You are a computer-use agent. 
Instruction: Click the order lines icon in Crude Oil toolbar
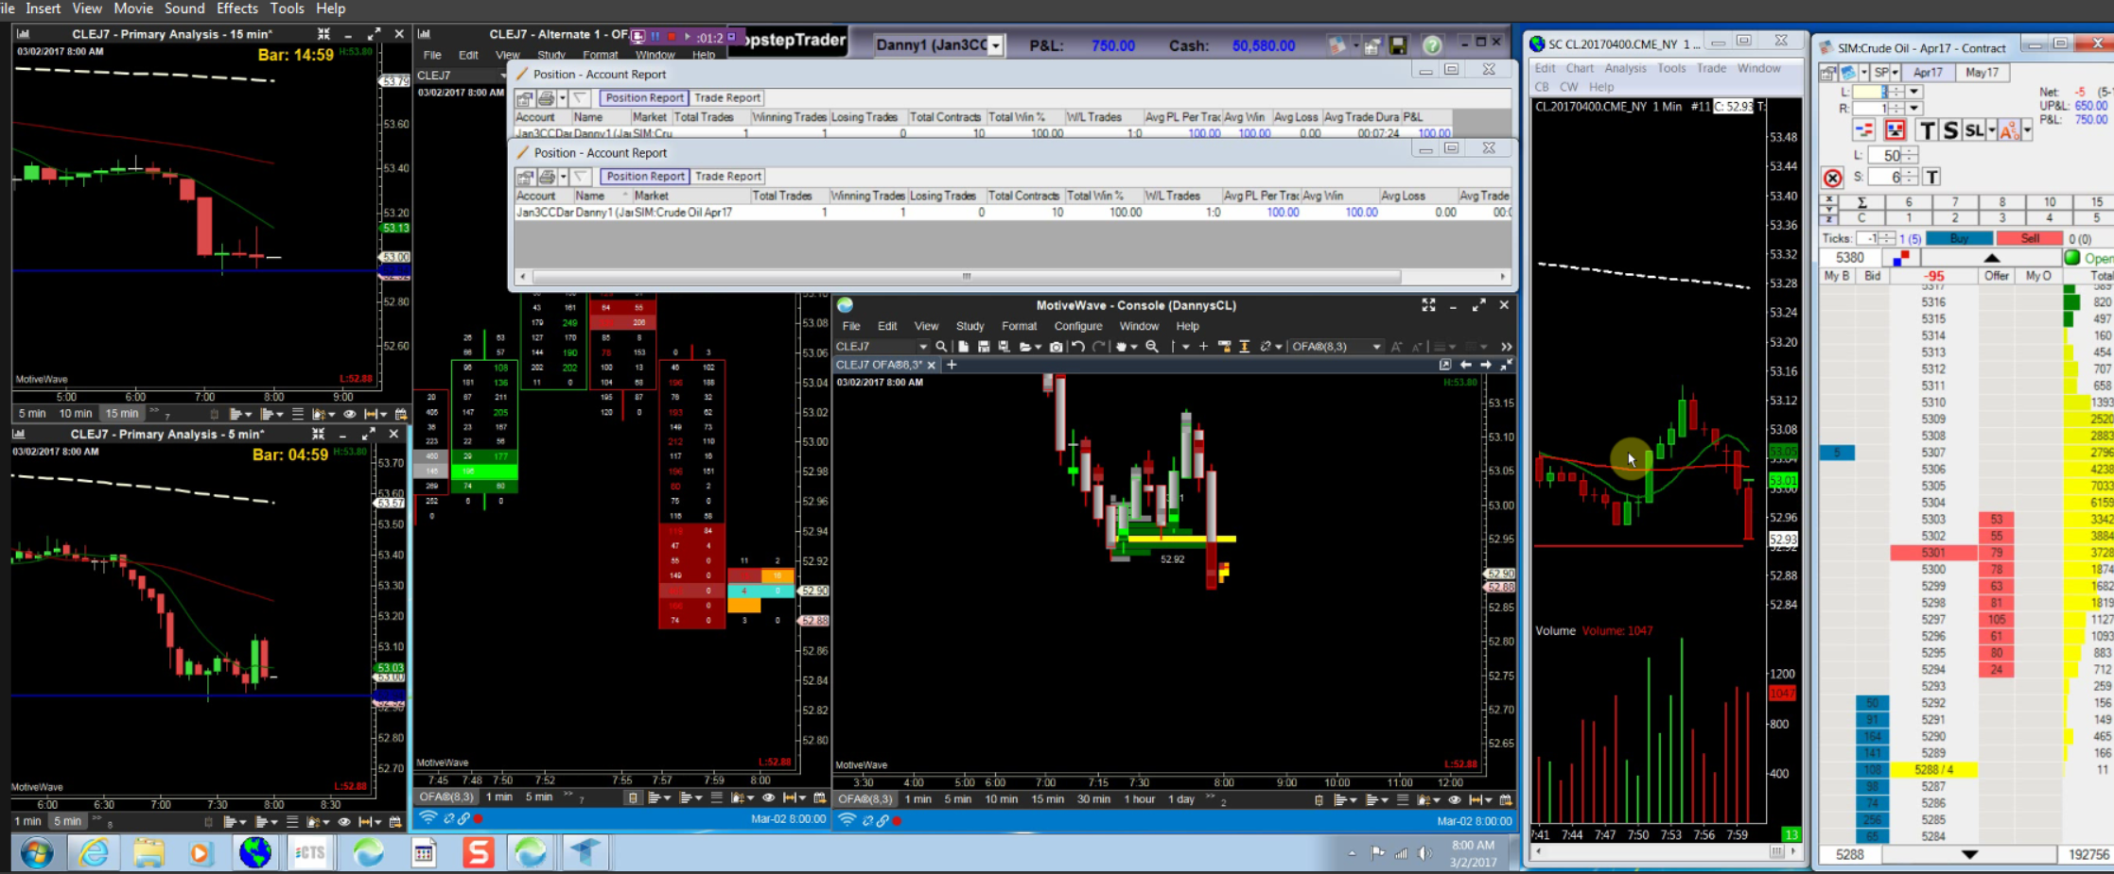[1864, 130]
